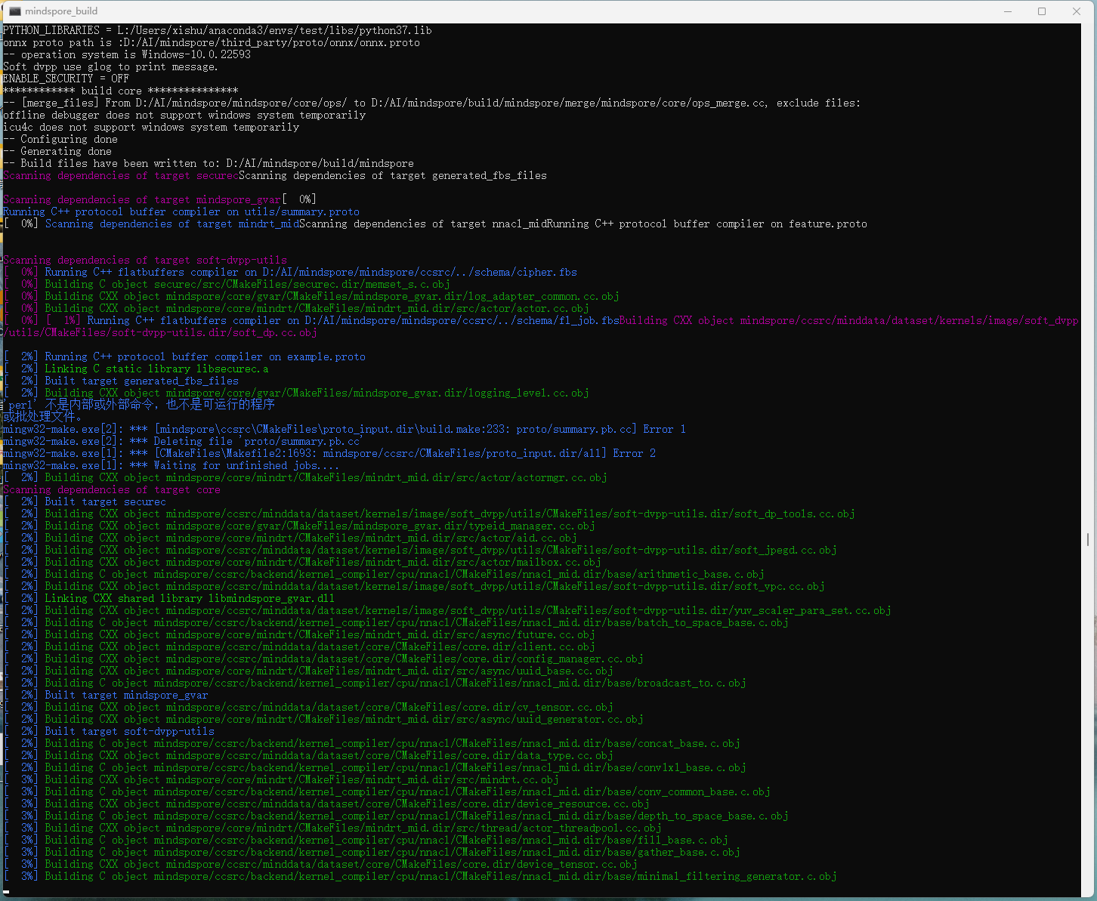Click the 'soft_dp_tools.cc.obj' build line
The height and width of the screenshot is (901, 1097).
[x=429, y=514]
